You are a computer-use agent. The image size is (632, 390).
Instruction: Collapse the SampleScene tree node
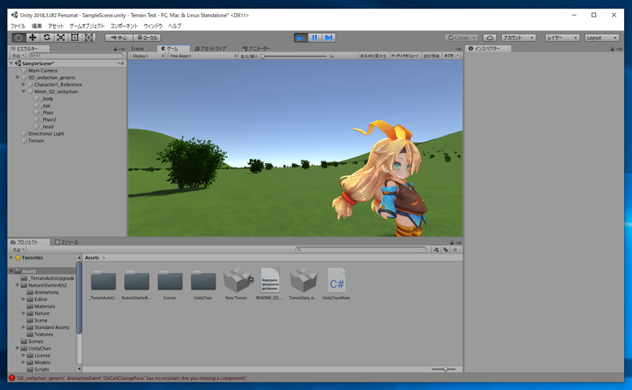point(11,63)
